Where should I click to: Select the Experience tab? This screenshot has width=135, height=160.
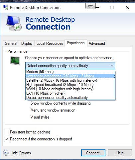76,43
